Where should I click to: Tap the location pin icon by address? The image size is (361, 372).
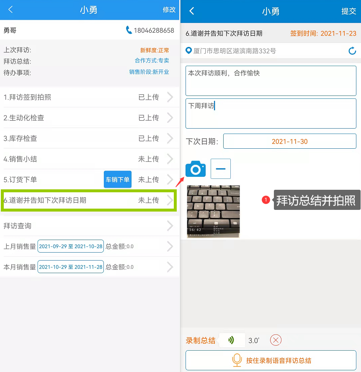point(189,51)
